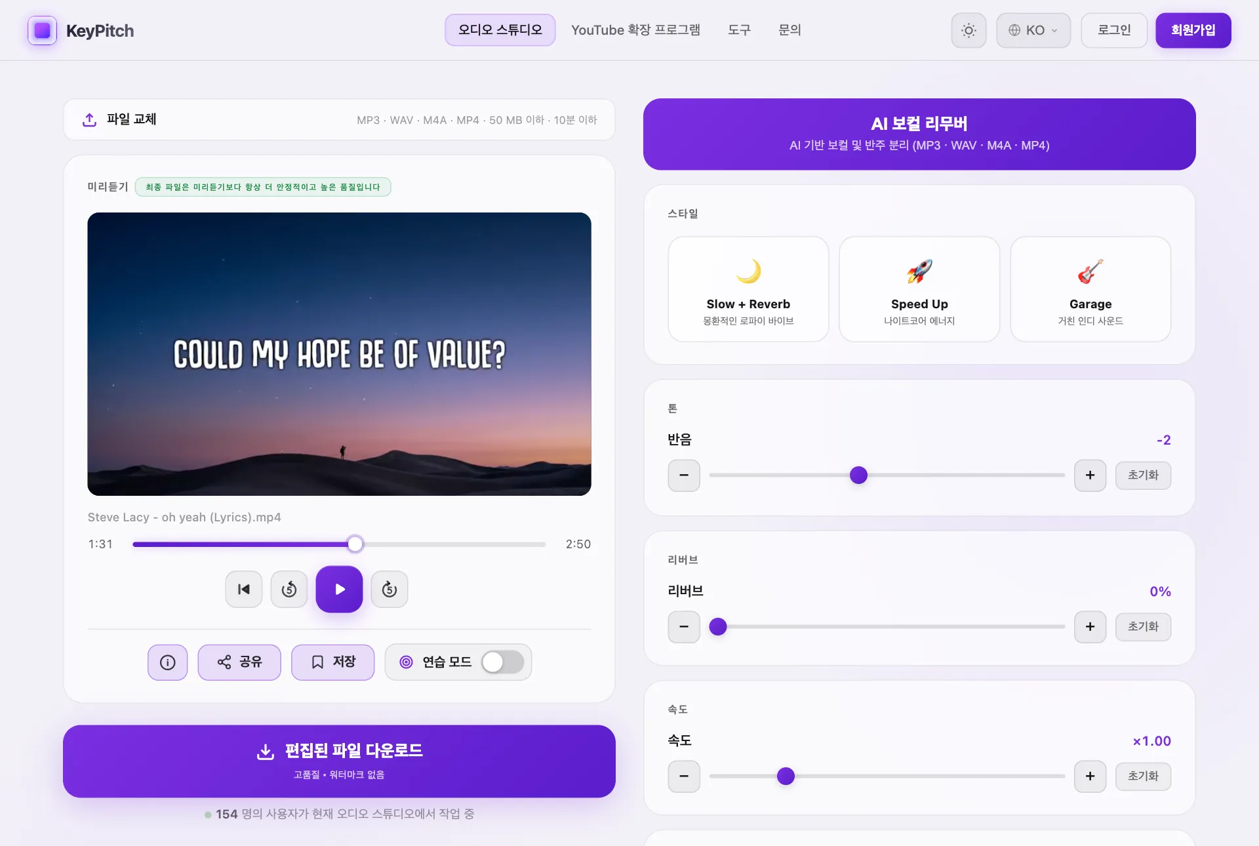Go to YouTube 확장 프로그램 menu
This screenshot has width=1259, height=846.
(x=635, y=30)
